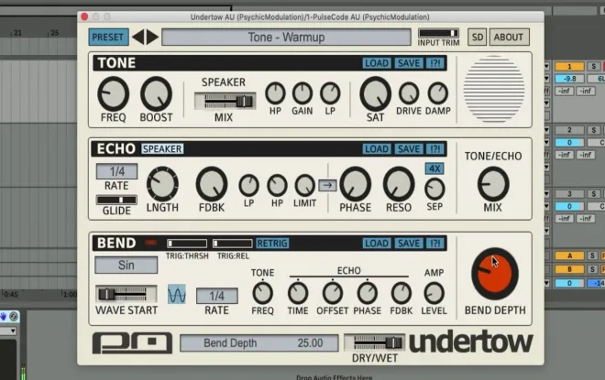Click LOAD in the BEND section
605x380 pixels.
pyautogui.click(x=377, y=244)
